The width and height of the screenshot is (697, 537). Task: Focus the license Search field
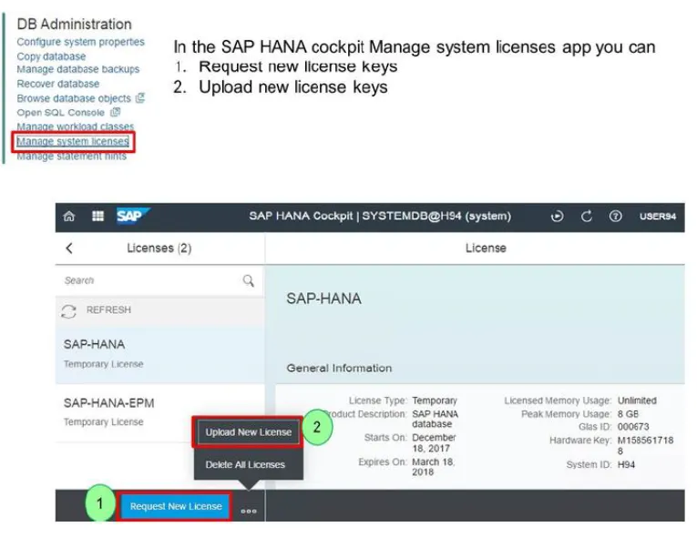click(x=159, y=280)
